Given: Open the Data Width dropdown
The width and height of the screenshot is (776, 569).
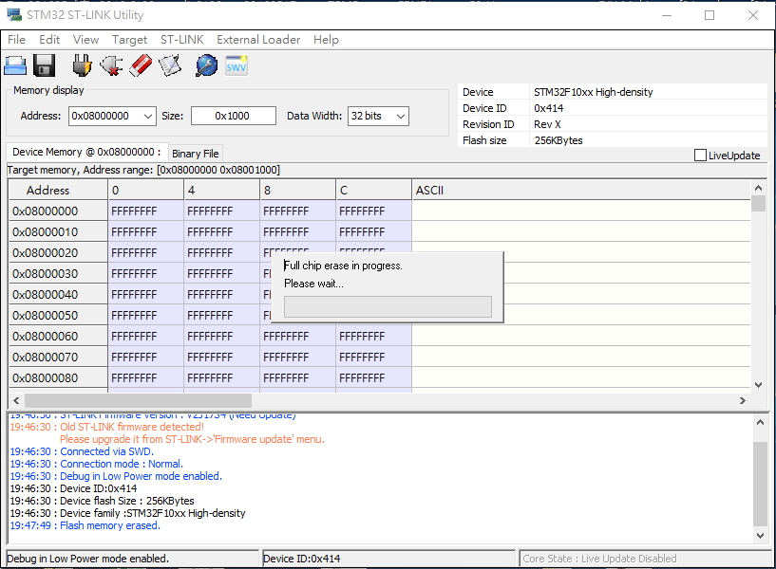Looking at the screenshot, I should 401,116.
